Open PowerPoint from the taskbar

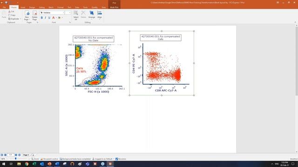coord(49,164)
